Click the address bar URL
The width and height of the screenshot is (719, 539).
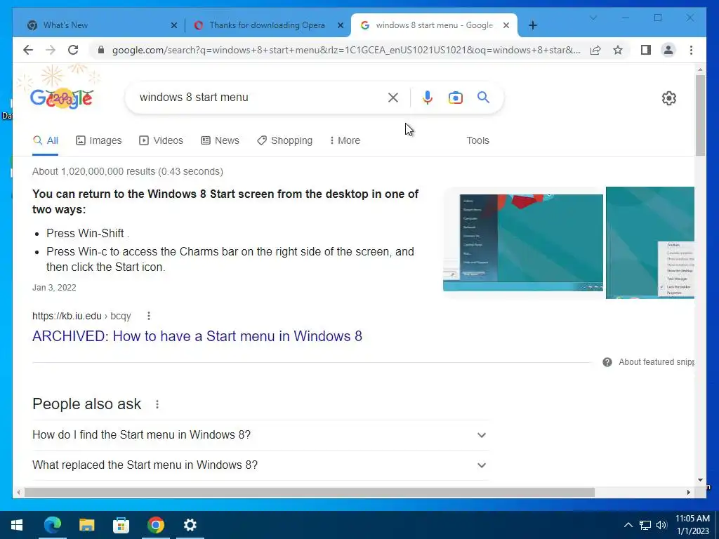pyautogui.click(x=346, y=50)
